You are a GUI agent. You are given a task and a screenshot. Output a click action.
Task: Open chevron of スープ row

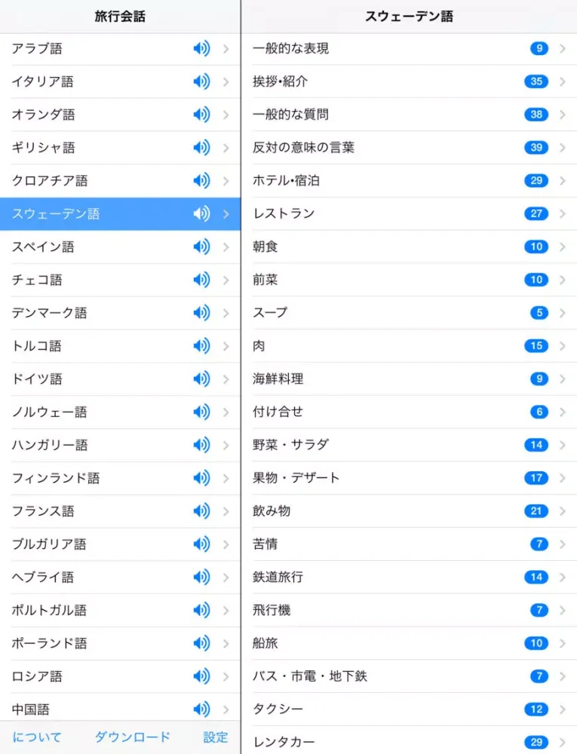tap(562, 313)
